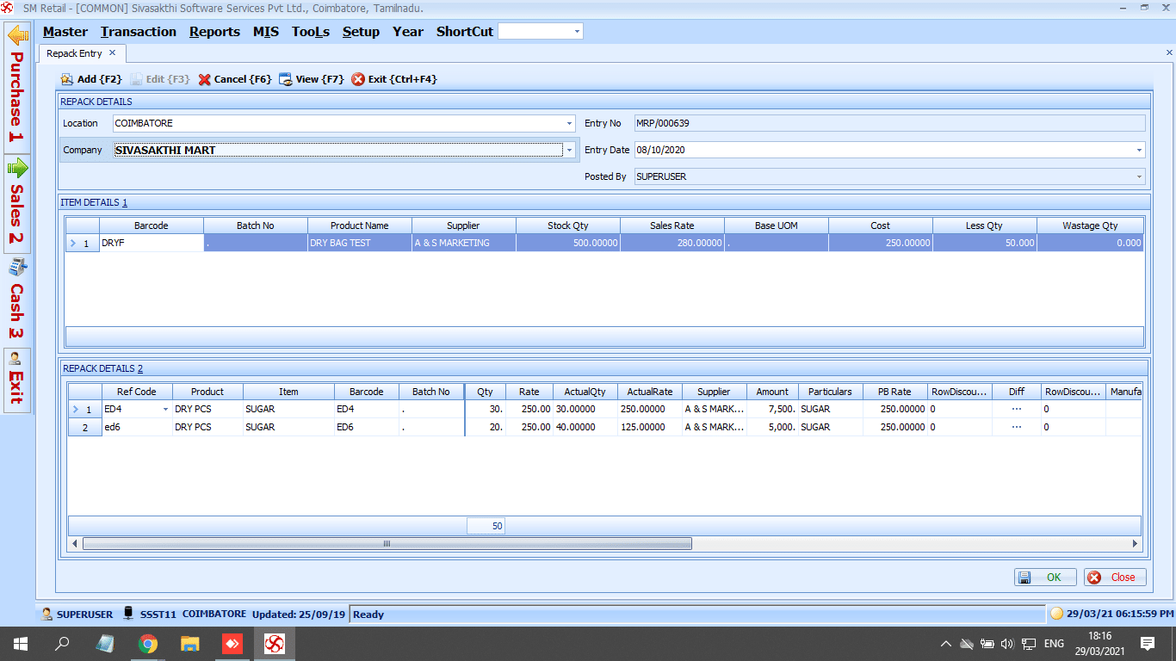The width and height of the screenshot is (1176, 661).
Task: Expand the Location dropdown
Action: pos(567,123)
